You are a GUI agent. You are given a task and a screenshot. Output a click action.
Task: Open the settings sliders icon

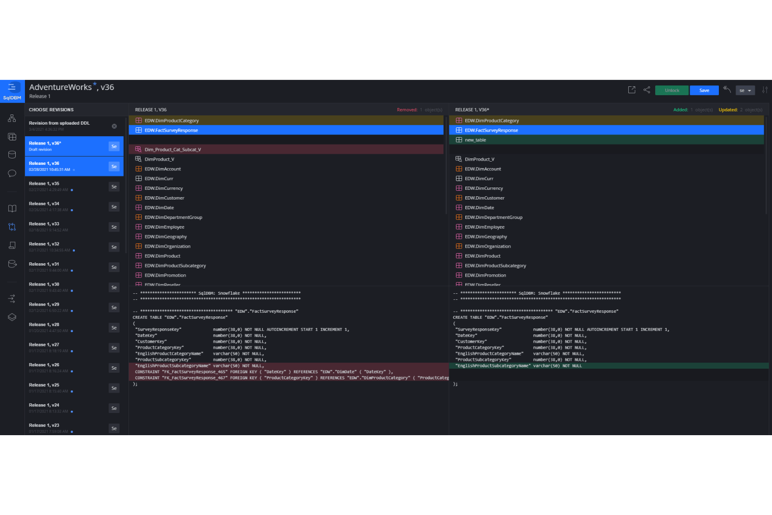click(765, 90)
